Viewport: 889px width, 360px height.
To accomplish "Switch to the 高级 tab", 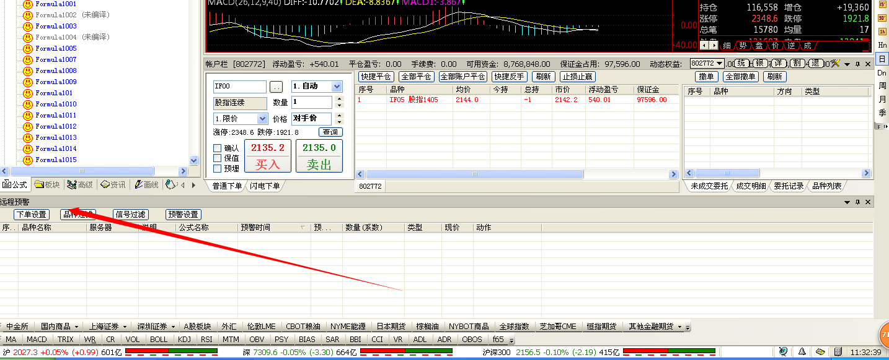I will click(80, 184).
